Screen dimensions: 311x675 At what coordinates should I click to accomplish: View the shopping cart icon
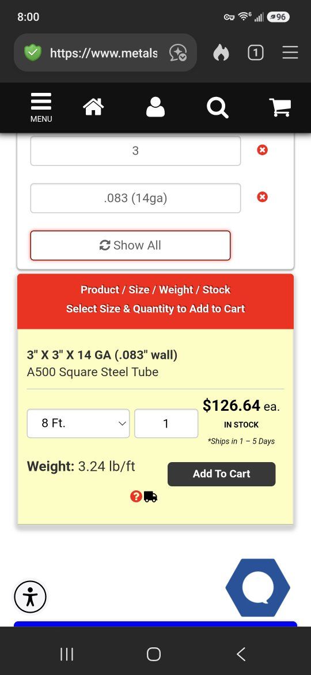click(280, 107)
